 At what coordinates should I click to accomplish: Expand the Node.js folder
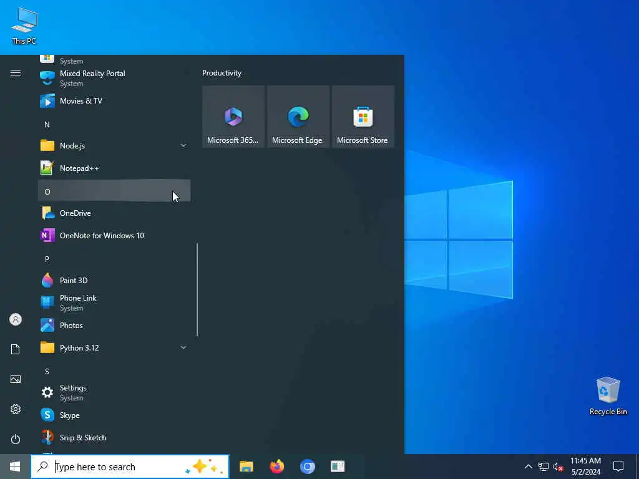(114, 145)
